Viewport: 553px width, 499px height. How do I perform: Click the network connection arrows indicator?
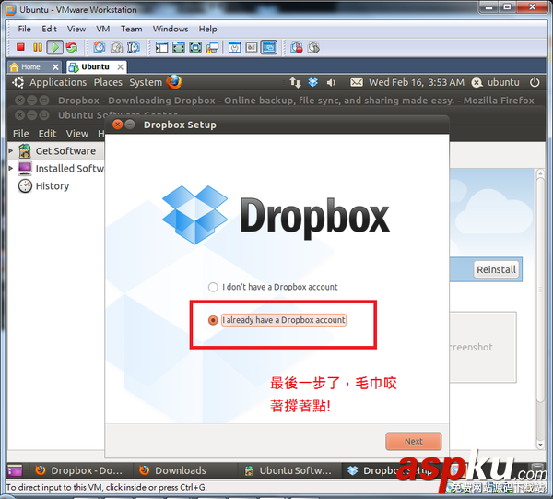point(295,83)
